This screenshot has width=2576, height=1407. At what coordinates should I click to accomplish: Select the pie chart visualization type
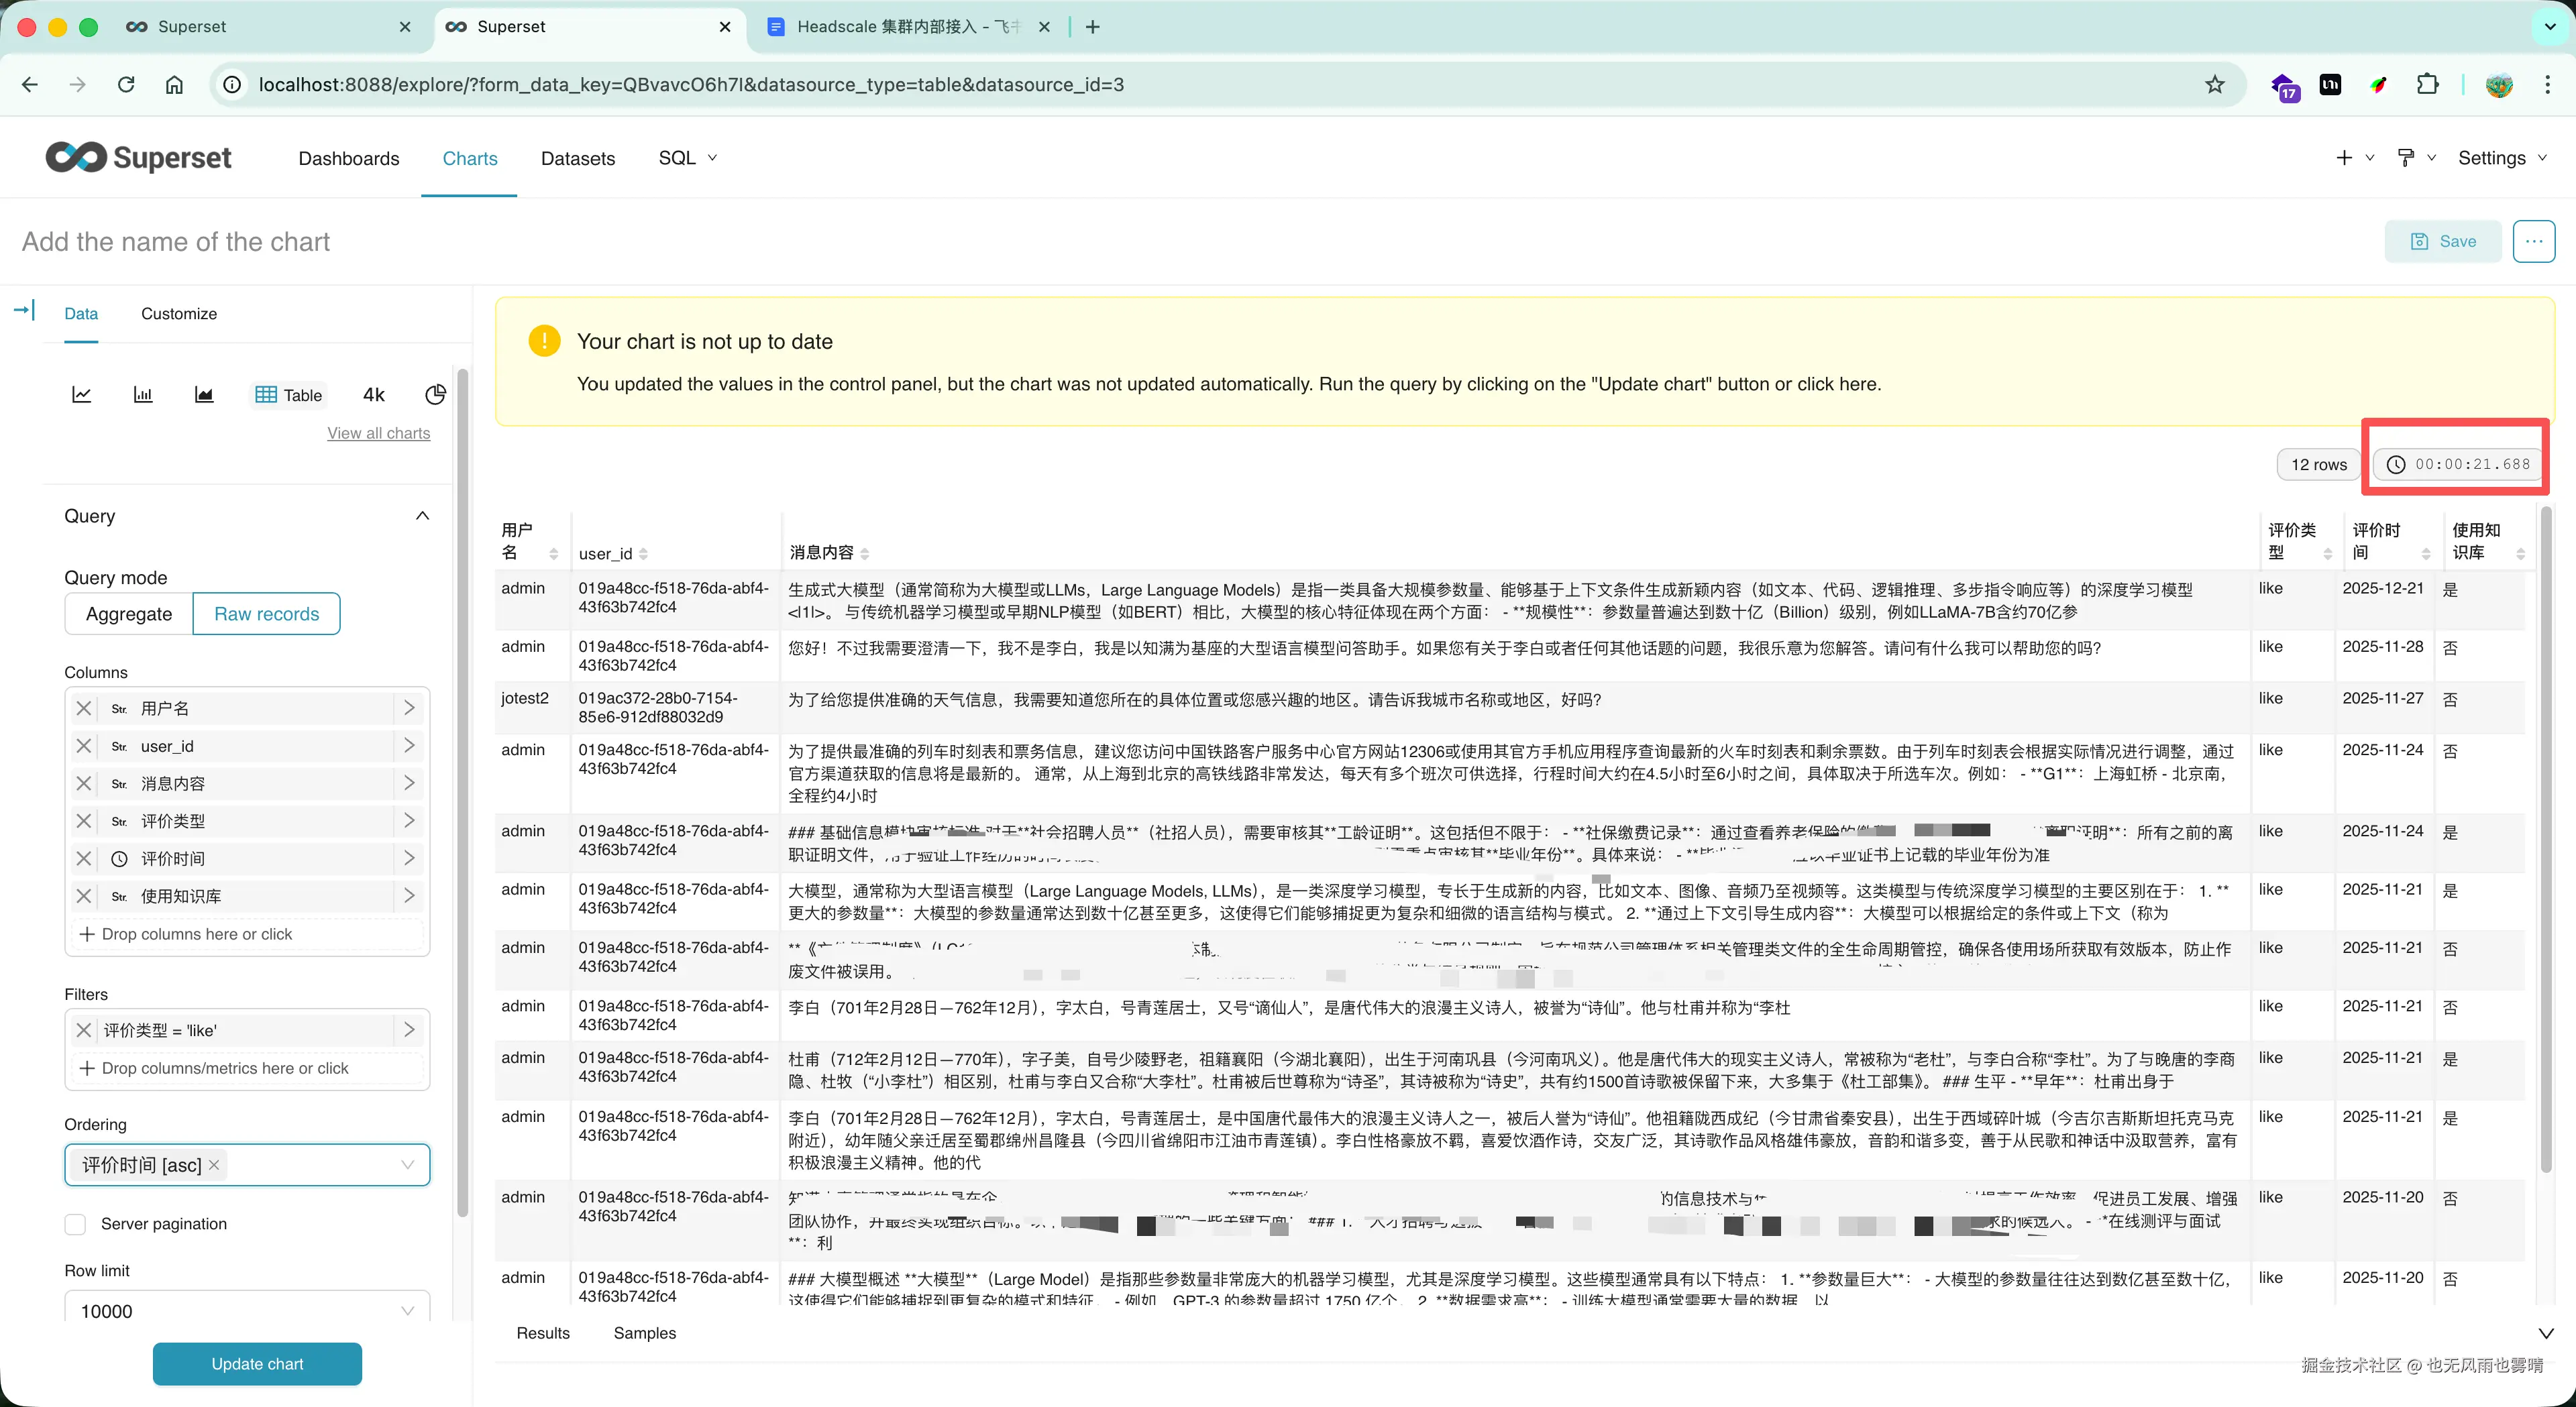pyautogui.click(x=435, y=394)
